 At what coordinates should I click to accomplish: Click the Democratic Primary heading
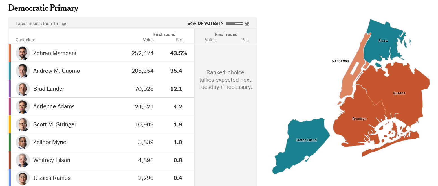pos(43,8)
